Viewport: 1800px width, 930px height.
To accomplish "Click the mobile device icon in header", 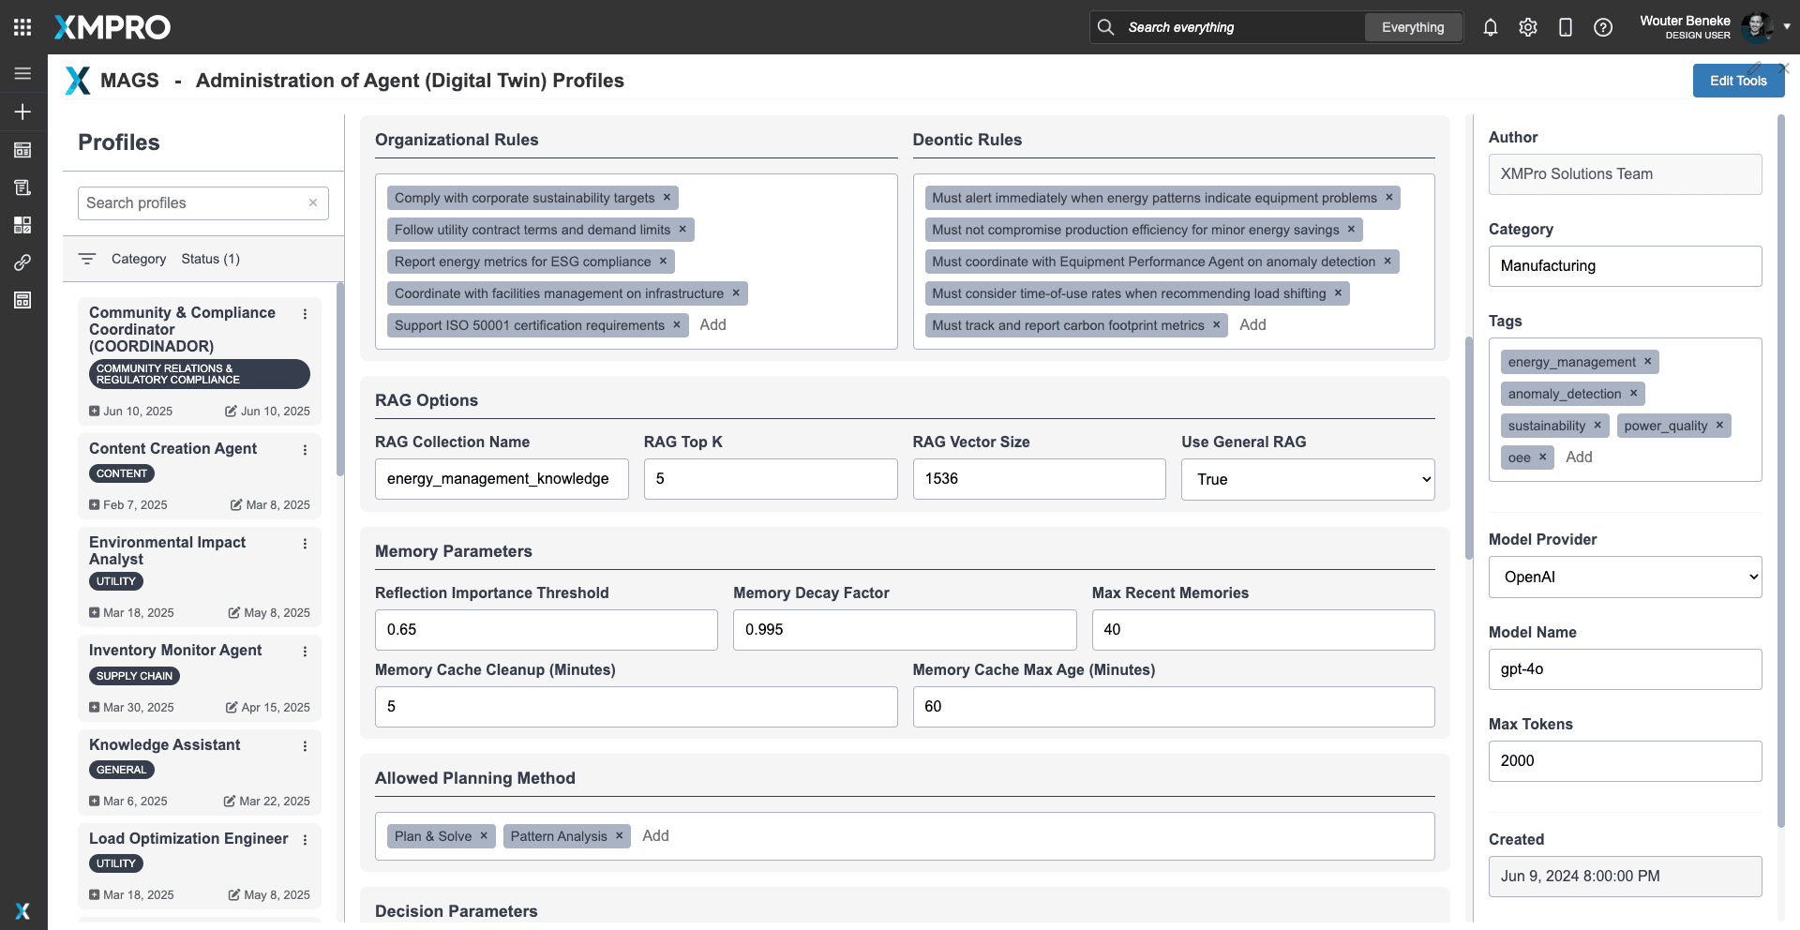I will coord(1565,27).
